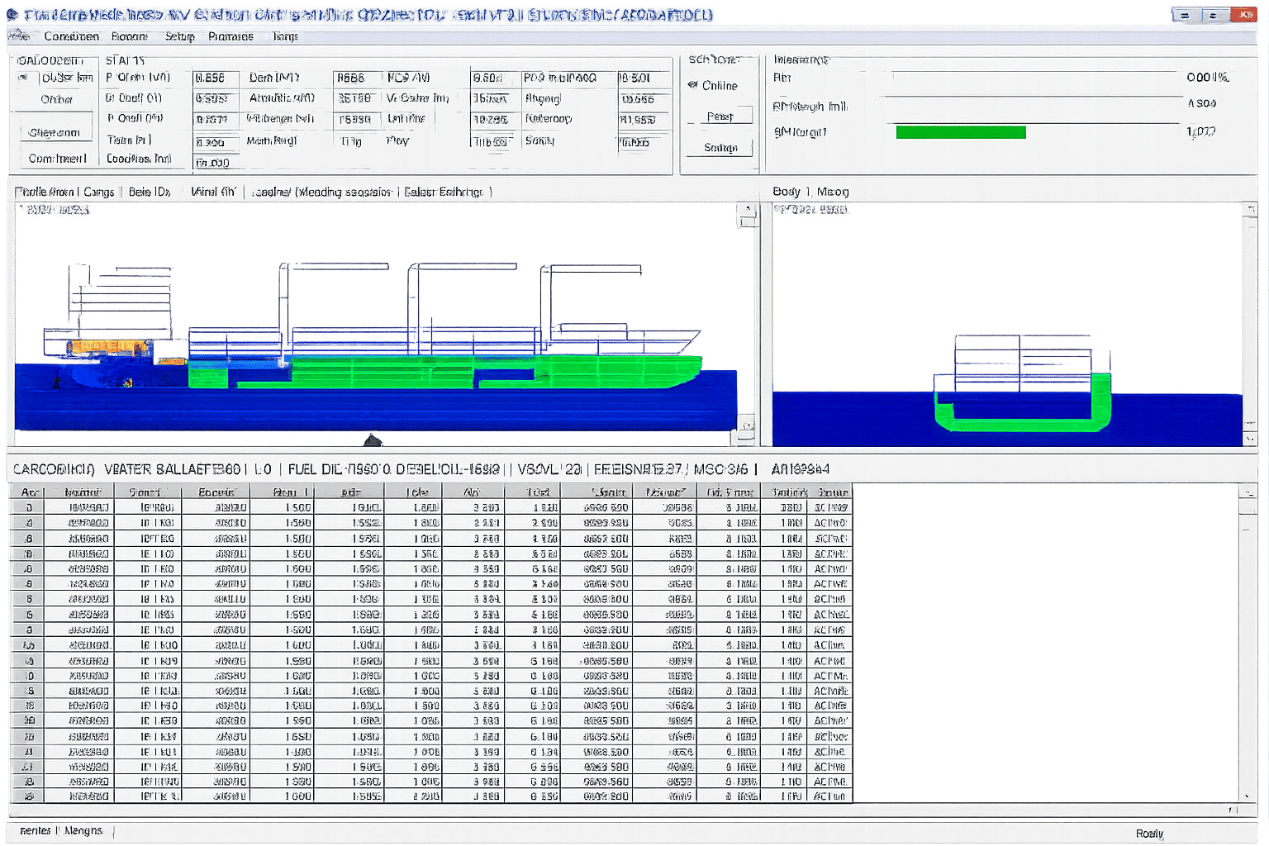Screen dimensions: 1269x846
Task: Click the Status column header in the tank table
Action: 832,492
